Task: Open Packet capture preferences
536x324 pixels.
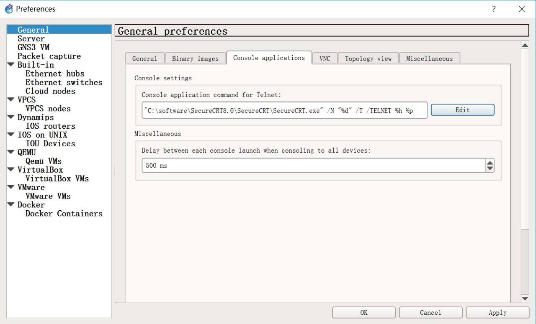Action: click(x=49, y=56)
